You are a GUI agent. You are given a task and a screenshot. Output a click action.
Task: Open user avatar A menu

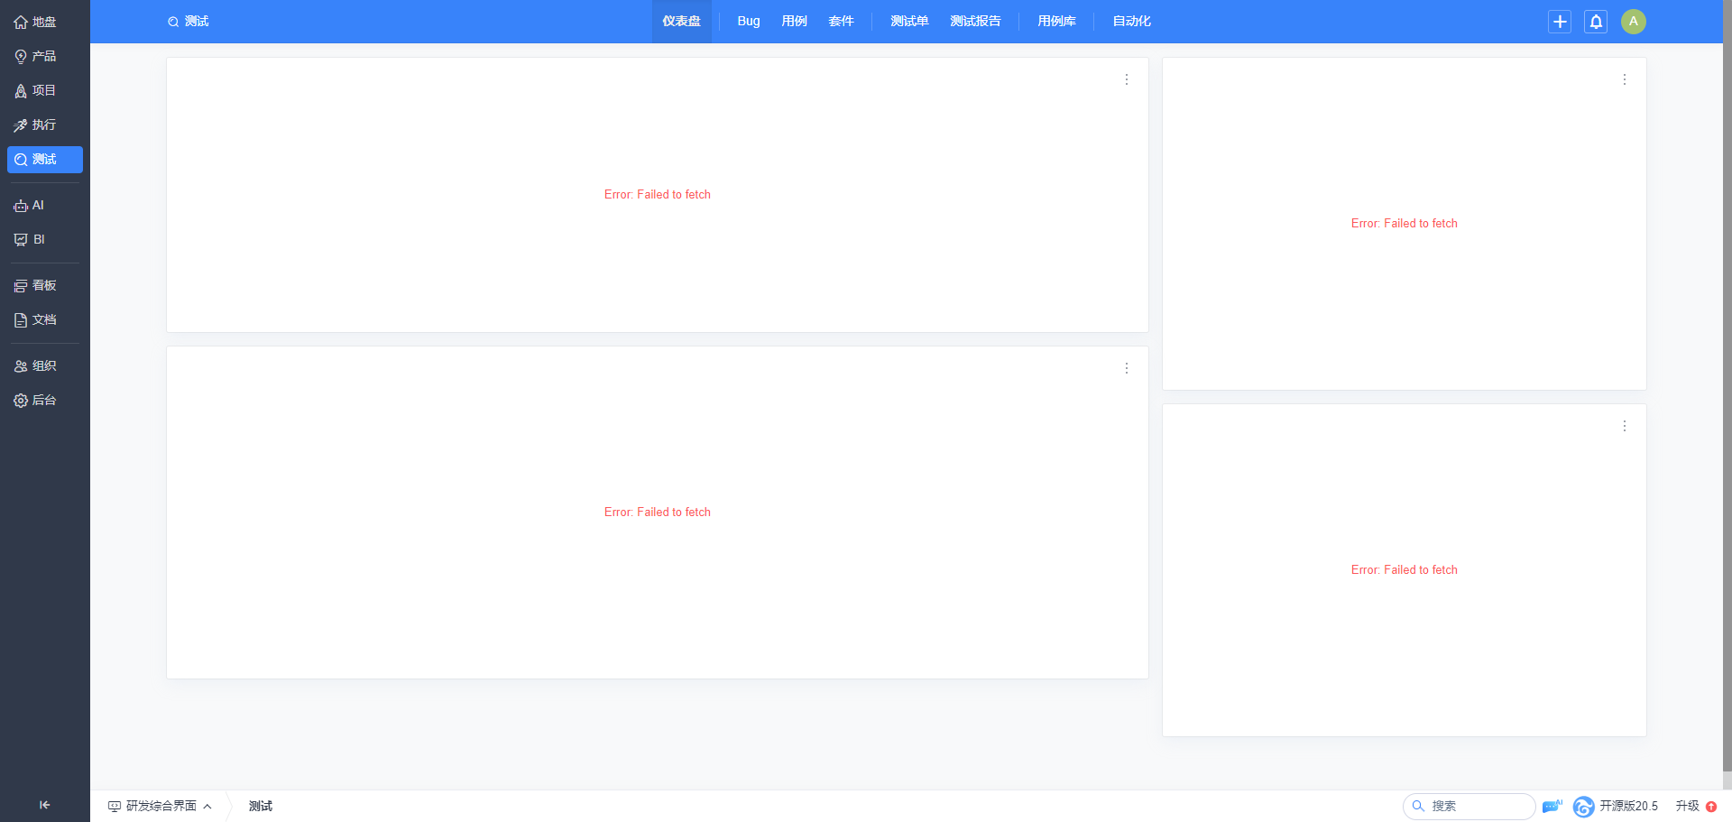click(x=1634, y=22)
